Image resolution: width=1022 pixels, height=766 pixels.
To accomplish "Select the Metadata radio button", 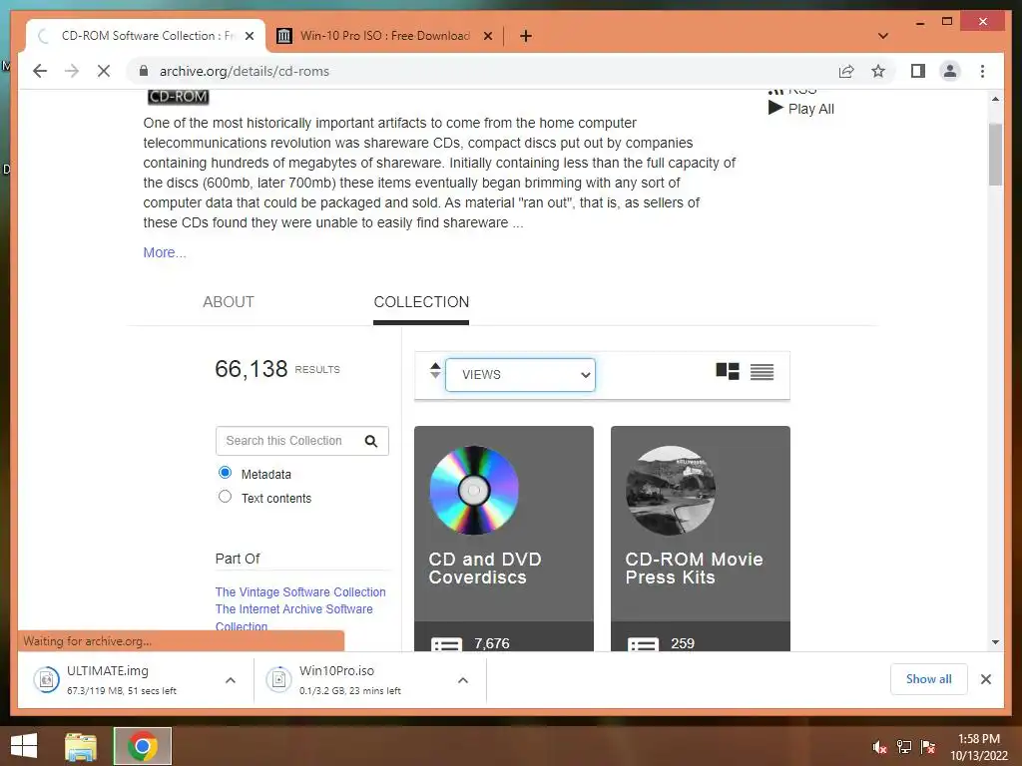I will point(225,472).
